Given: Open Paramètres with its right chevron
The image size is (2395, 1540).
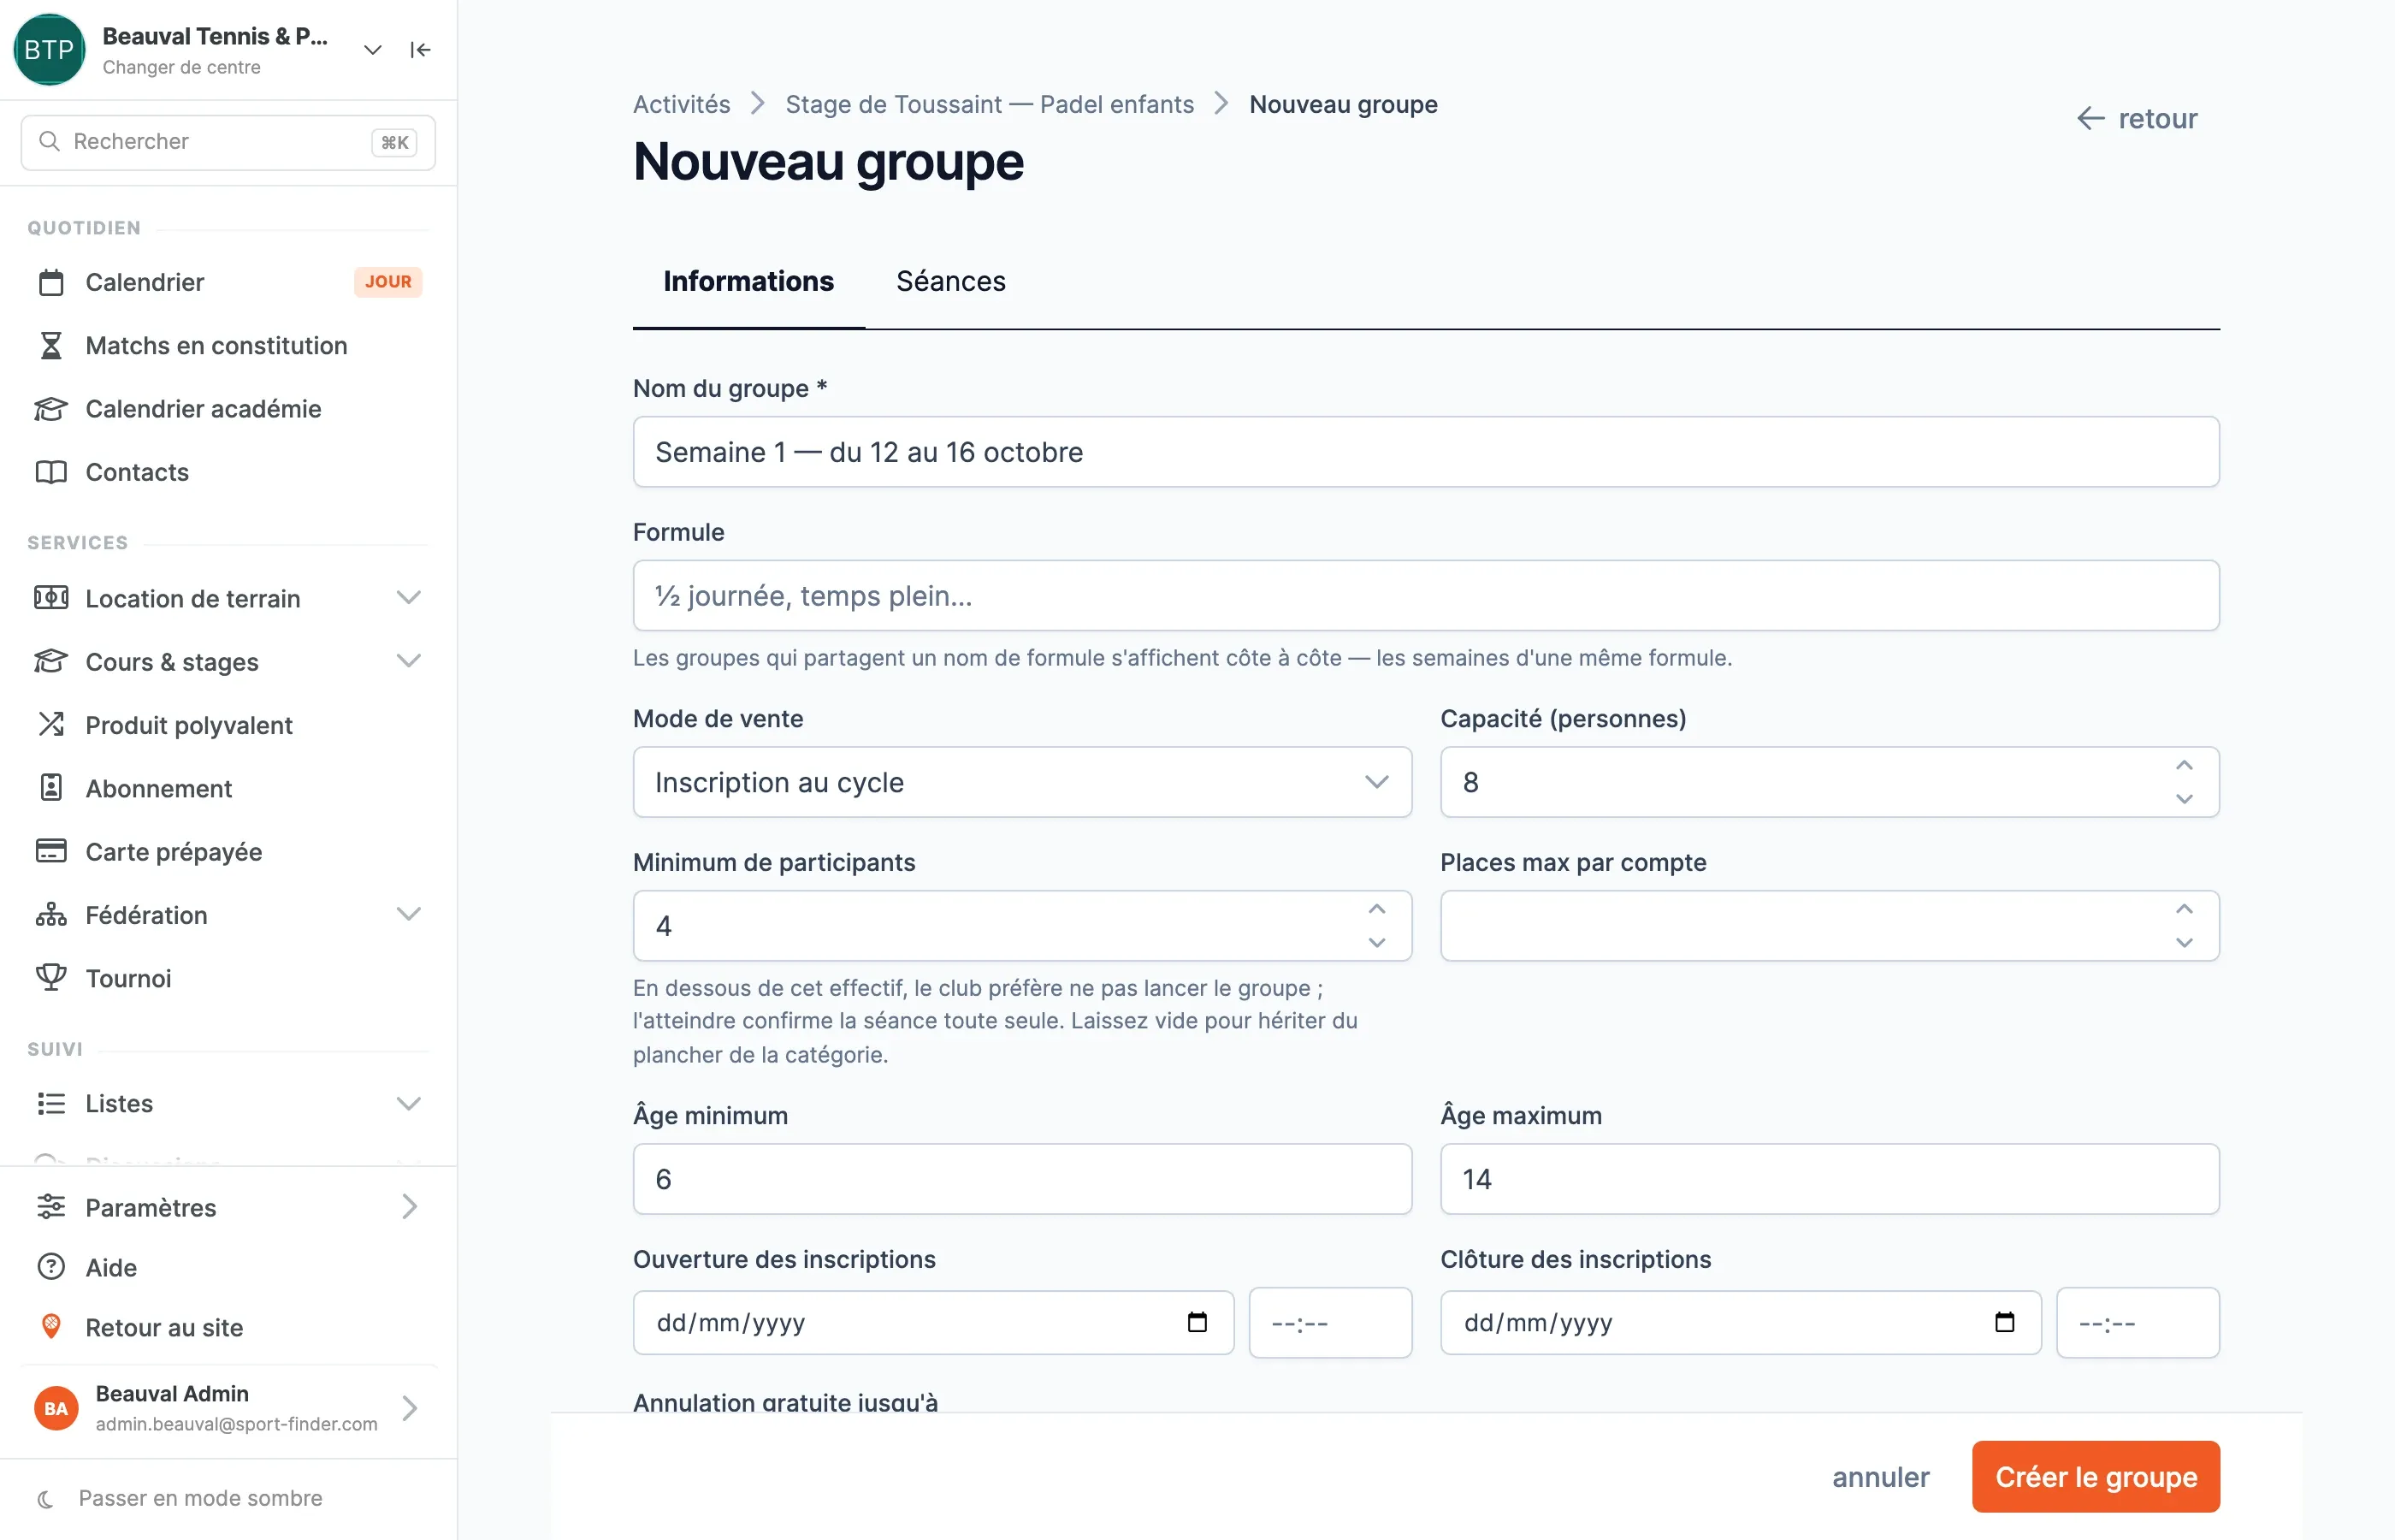Looking at the screenshot, I should [409, 1207].
